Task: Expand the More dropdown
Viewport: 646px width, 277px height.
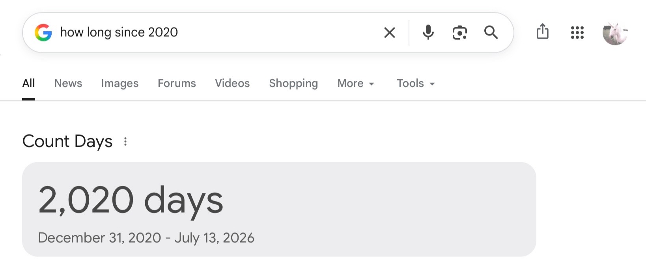Action: click(x=356, y=83)
